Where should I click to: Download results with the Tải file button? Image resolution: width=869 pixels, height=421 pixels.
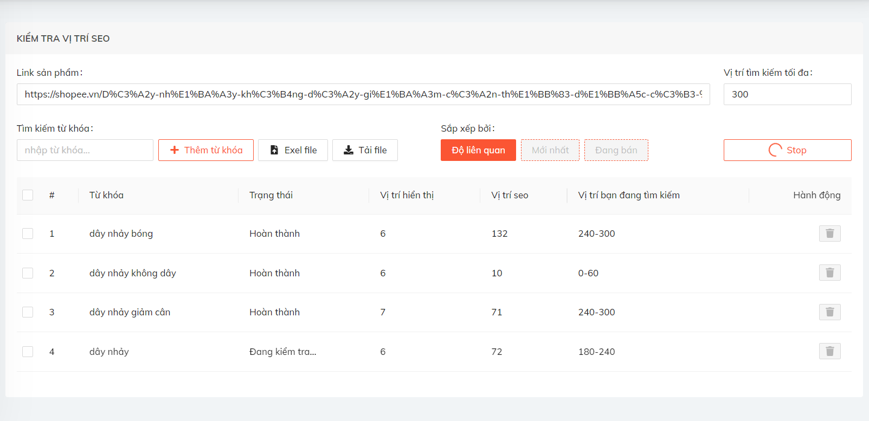[365, 150]
